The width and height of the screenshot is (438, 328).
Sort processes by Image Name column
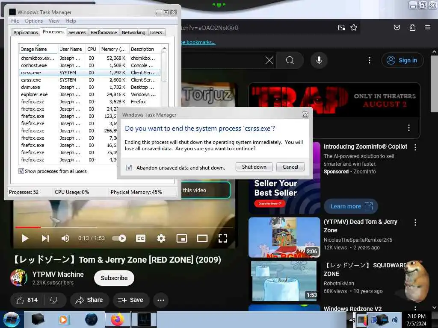[38, 49]
